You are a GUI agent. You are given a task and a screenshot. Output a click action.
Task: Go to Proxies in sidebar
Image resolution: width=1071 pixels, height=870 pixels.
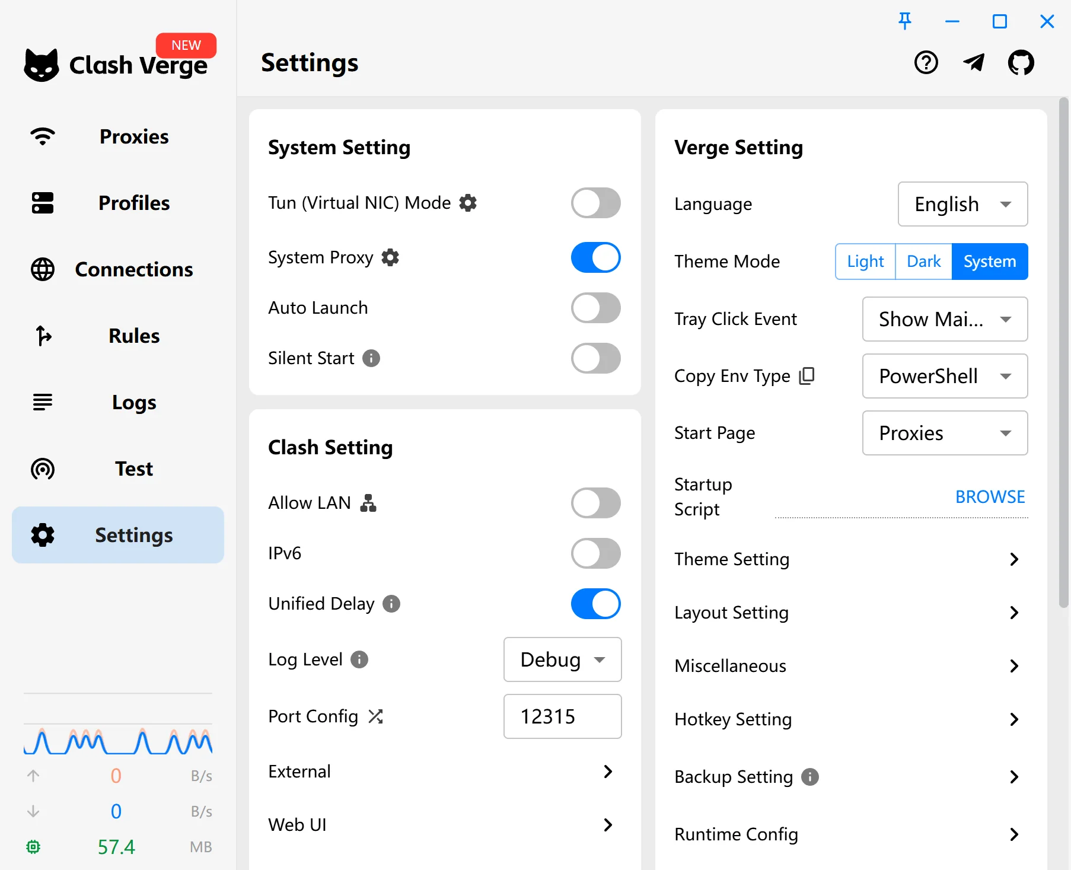point(118,136)
